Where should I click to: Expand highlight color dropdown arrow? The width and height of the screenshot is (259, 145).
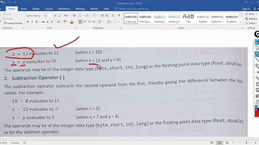[x=68, y=22]
